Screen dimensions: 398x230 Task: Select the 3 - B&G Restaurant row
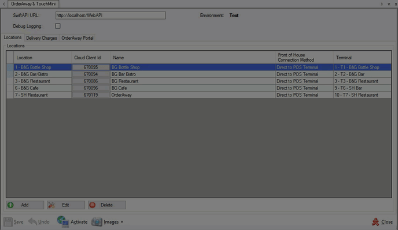click(199, 81)
